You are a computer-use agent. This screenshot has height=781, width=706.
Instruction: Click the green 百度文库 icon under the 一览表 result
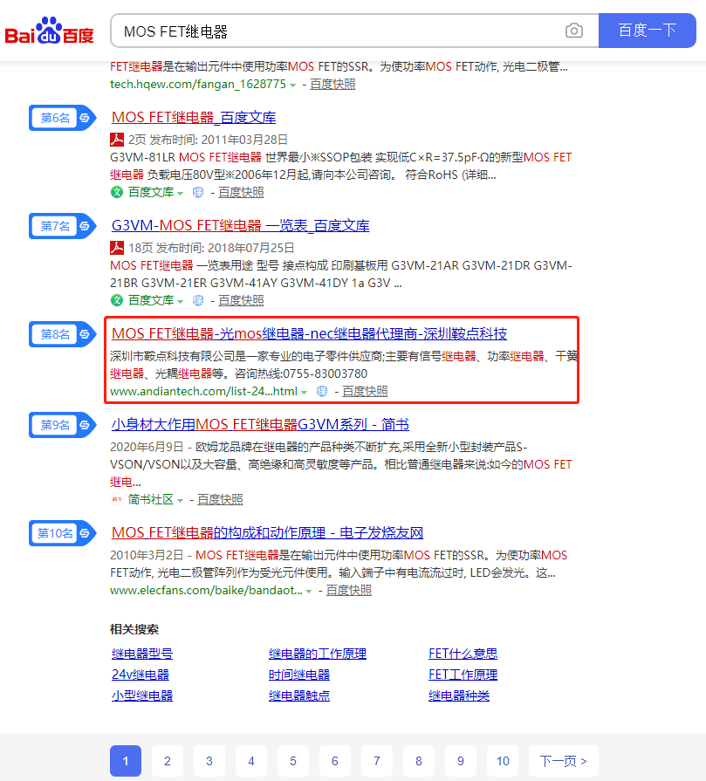pyautogui.click(x=117, y=300)
